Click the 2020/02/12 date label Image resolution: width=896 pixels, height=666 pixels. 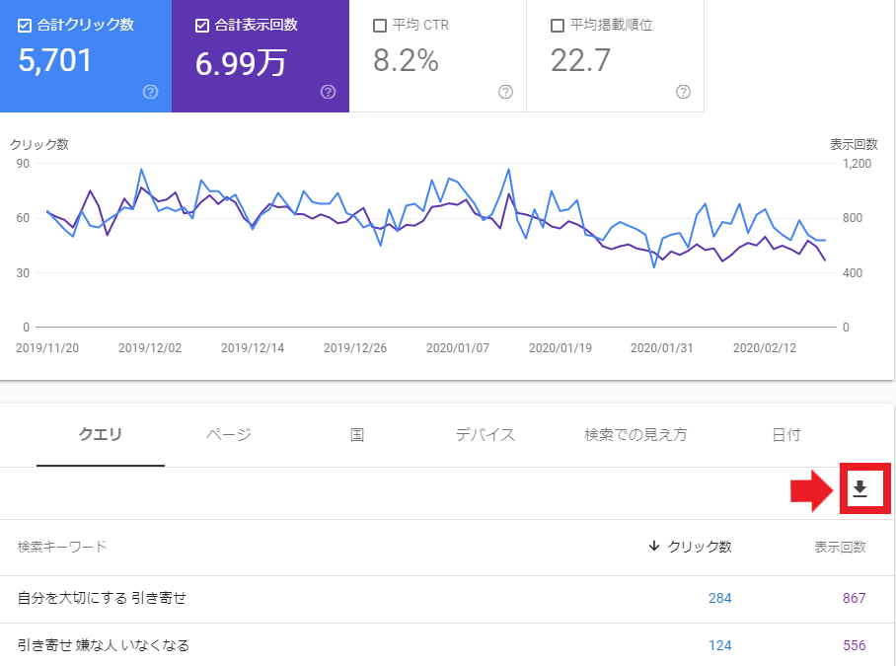tap(765, 348)
